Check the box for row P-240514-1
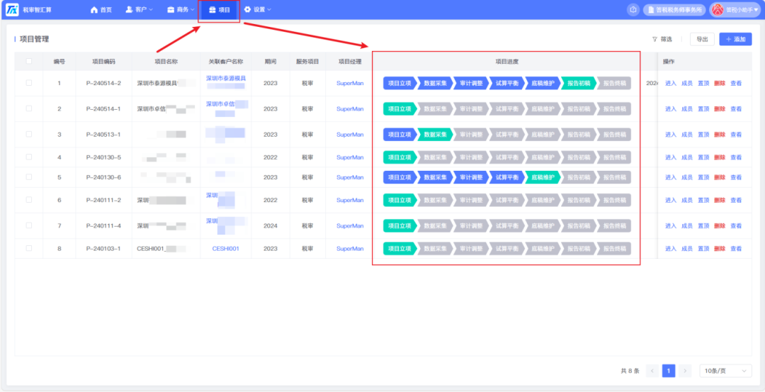 point(29,108)
